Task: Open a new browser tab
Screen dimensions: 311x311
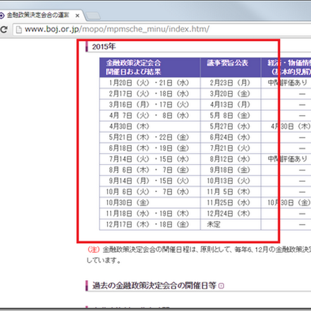Action: [93, 16]
